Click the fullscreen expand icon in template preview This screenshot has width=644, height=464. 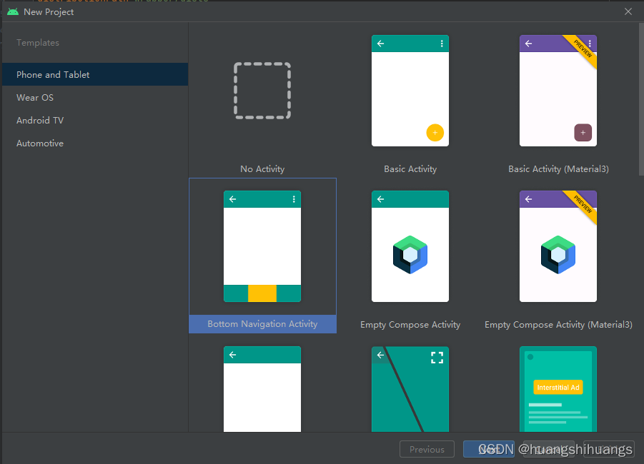pyautogui.click(x=437, y=358)
